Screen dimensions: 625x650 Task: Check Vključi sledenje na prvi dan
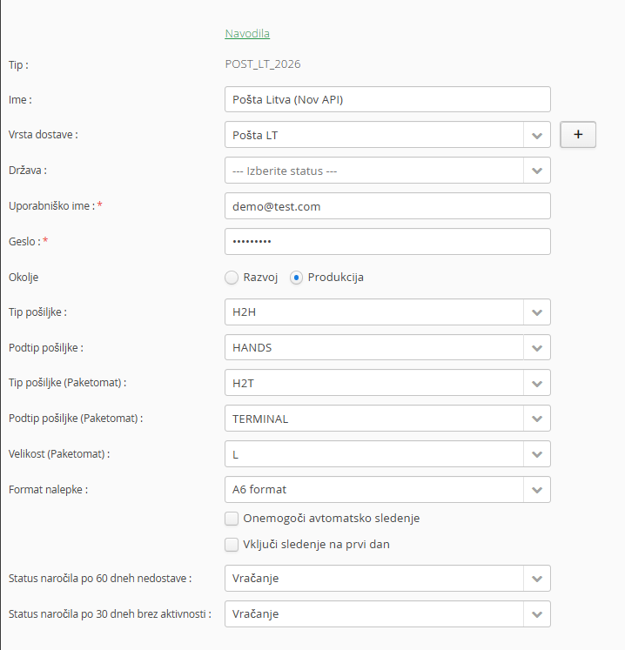(232, 545)
